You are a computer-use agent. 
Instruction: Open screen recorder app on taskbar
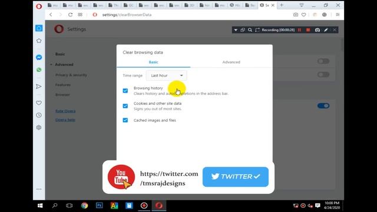tap(144, 206)
